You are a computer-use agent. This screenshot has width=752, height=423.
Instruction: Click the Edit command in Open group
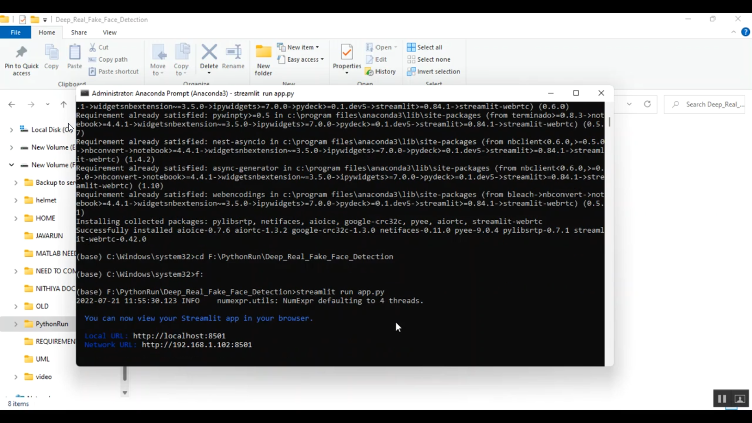pyautogui.click(x=377, y=59)
